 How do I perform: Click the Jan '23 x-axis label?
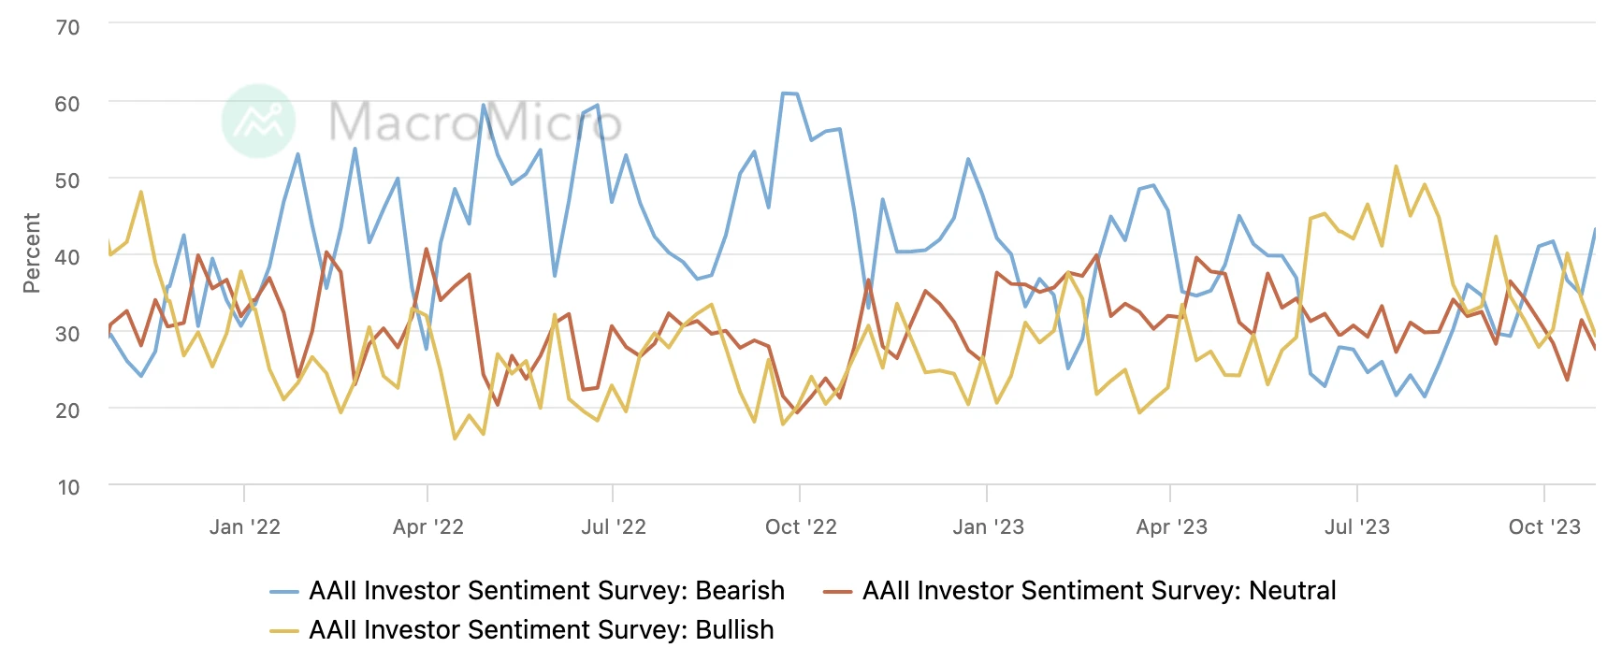(987, 527)
